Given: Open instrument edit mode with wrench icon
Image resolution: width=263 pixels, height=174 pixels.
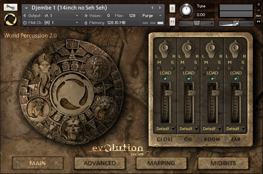Looking at the screenshot, I should 10,7.
